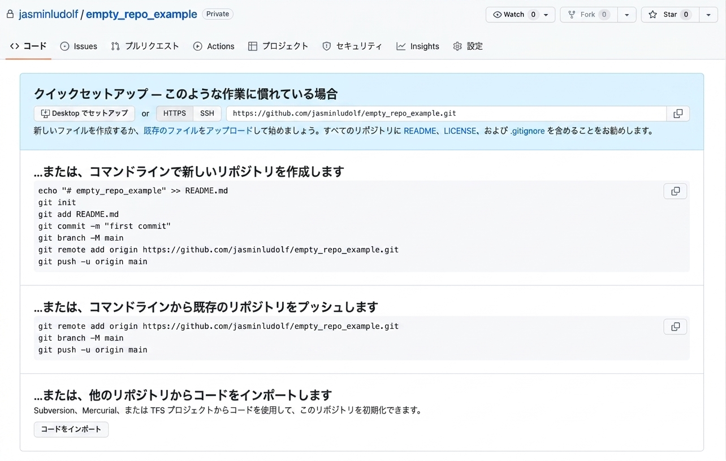The width and height of the screenshot is (726, 461).
Task: Click the Private visibility label
Action: tap(218, 14)
